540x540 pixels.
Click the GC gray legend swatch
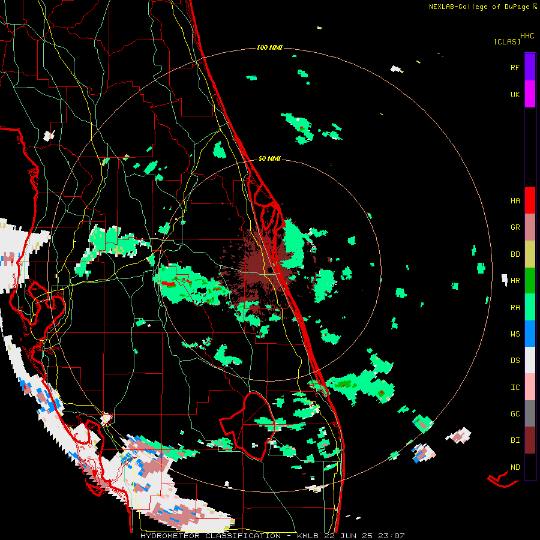pos(530,413)
